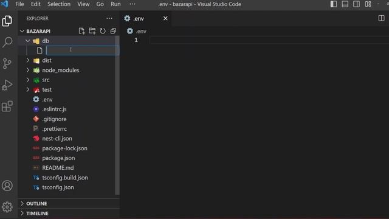This screenshot has height=219, width=389.
Task: Open the File menu
Action: [19, 4]
